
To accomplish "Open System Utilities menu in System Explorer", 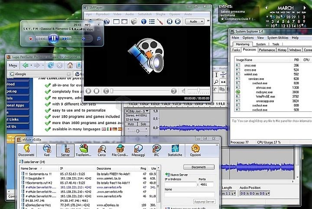I will coord(278,38).
